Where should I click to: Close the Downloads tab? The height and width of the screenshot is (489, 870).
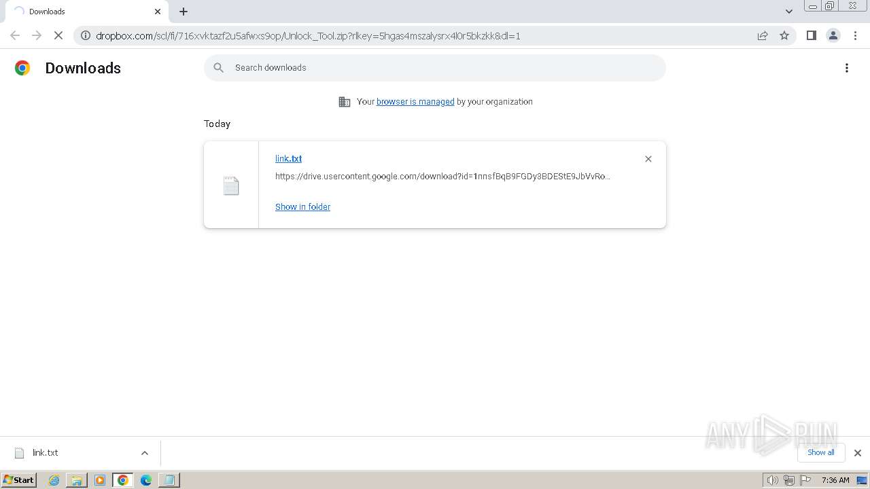click(158, 12)
